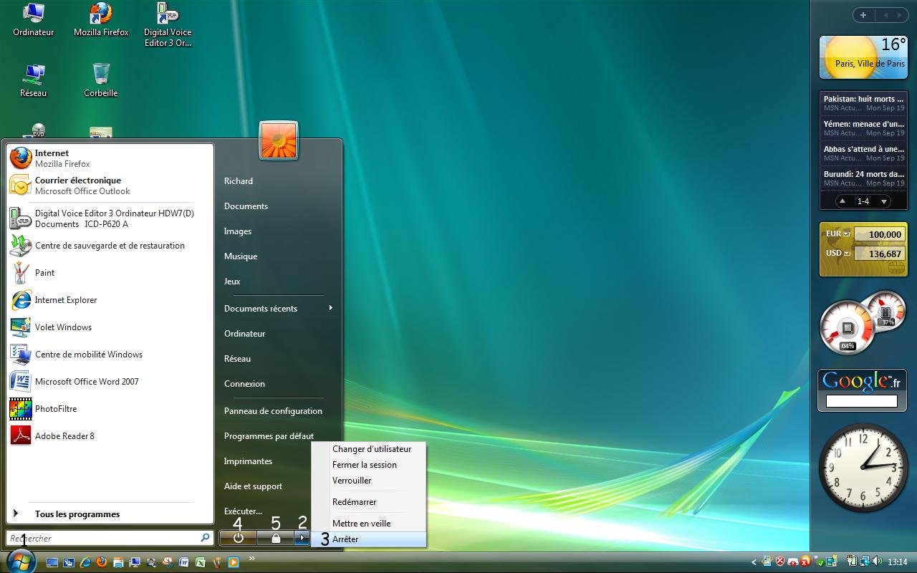Open the Réseau desktop icon
917x573 pixels.
click(x=34, y=81)
